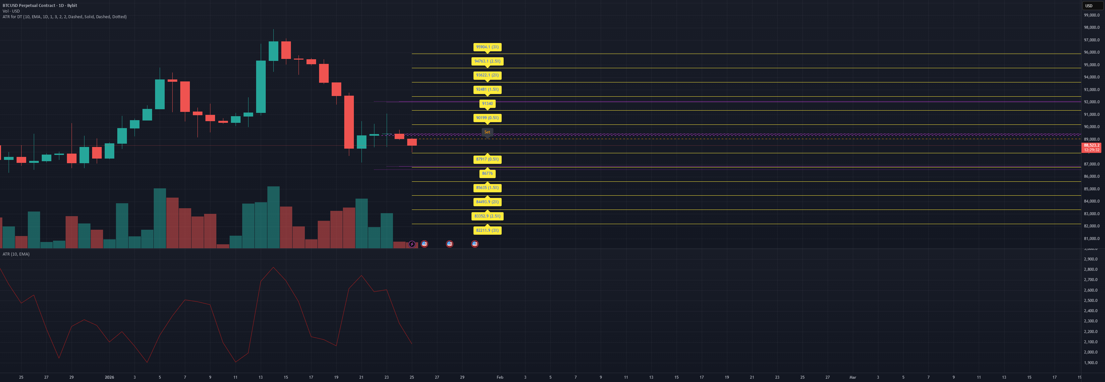Click the 83352.9 (2.5X) level label
This screenshot has height=382, width=1105.
[487, 216]
